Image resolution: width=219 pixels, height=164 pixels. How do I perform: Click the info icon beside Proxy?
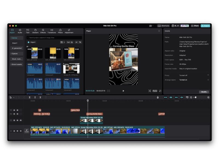208,75
